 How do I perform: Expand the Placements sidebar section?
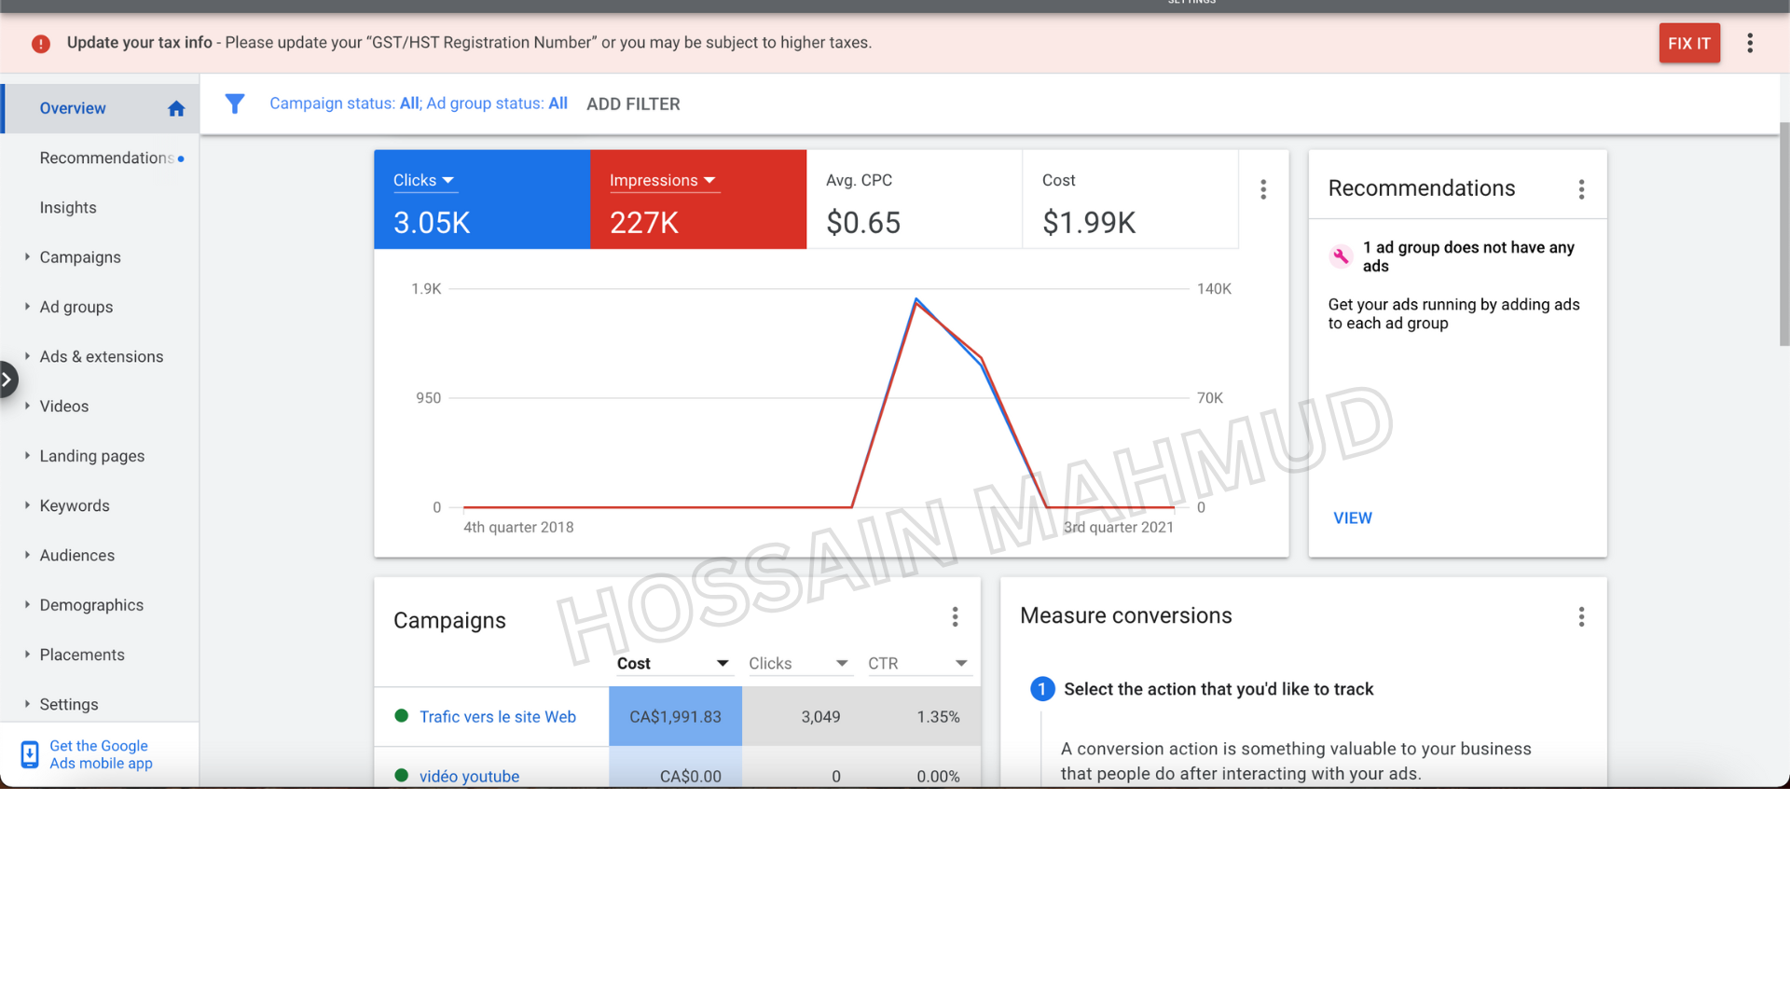(27, 654)
